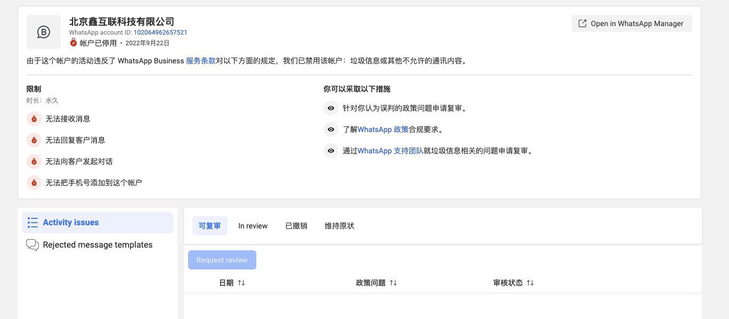Click the 帐户已停用 status text
The height and width of the screenshot is (319, 729).
99,43
